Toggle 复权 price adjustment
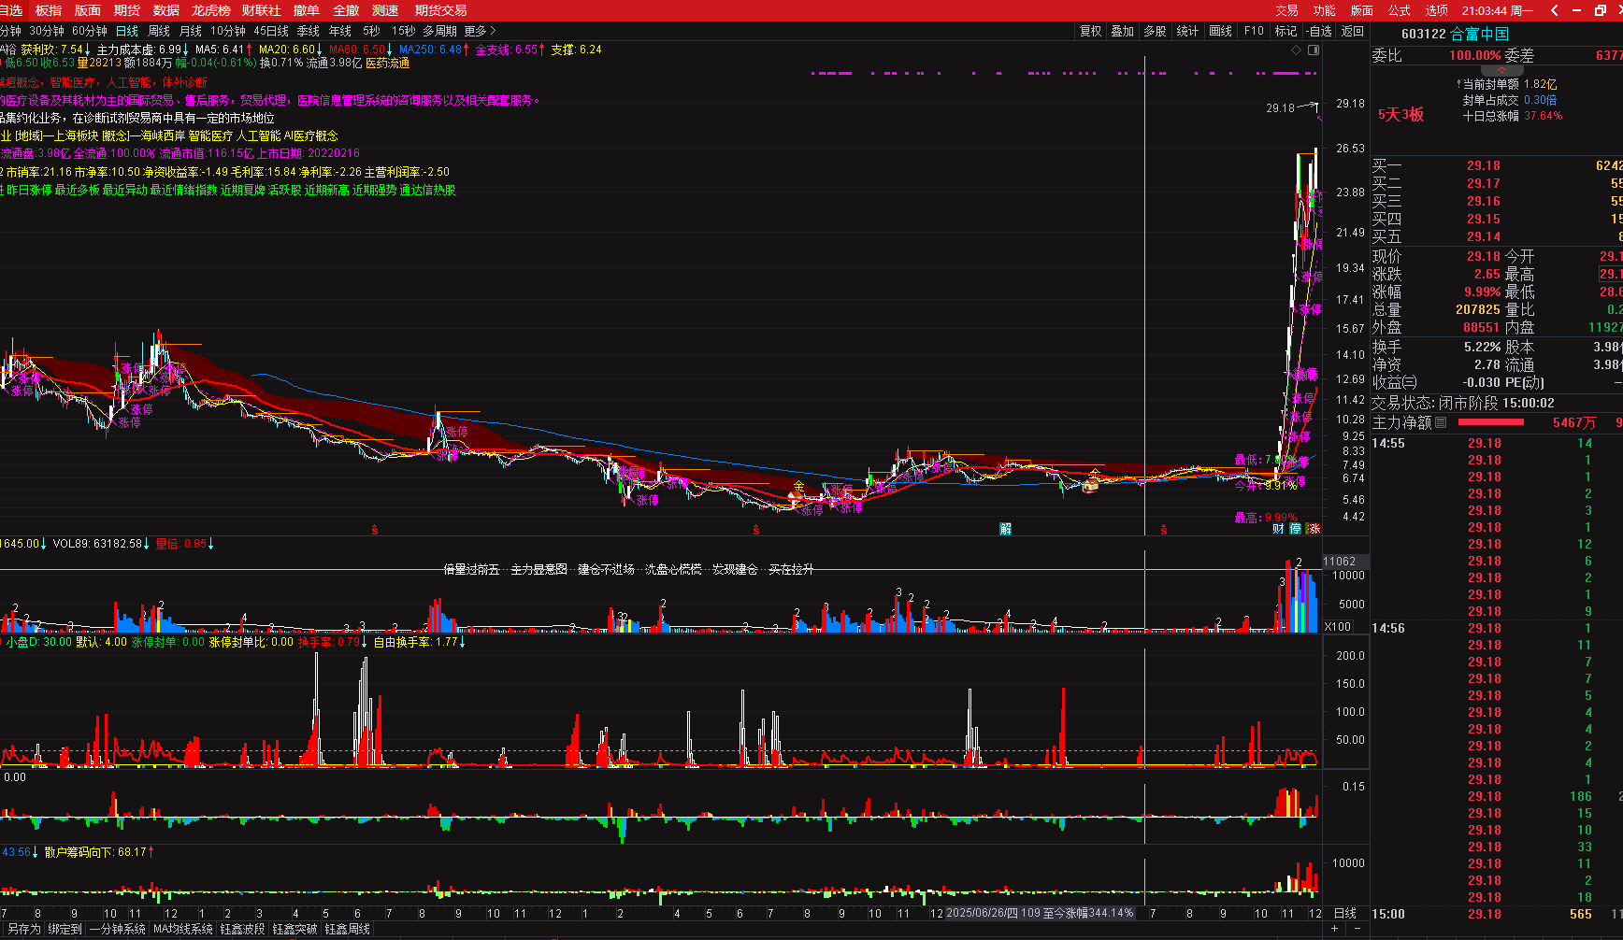 (x=1090, y=31)
